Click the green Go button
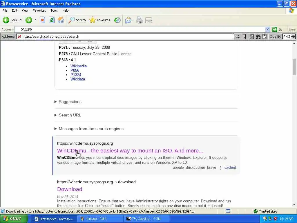 coord(277,29)
